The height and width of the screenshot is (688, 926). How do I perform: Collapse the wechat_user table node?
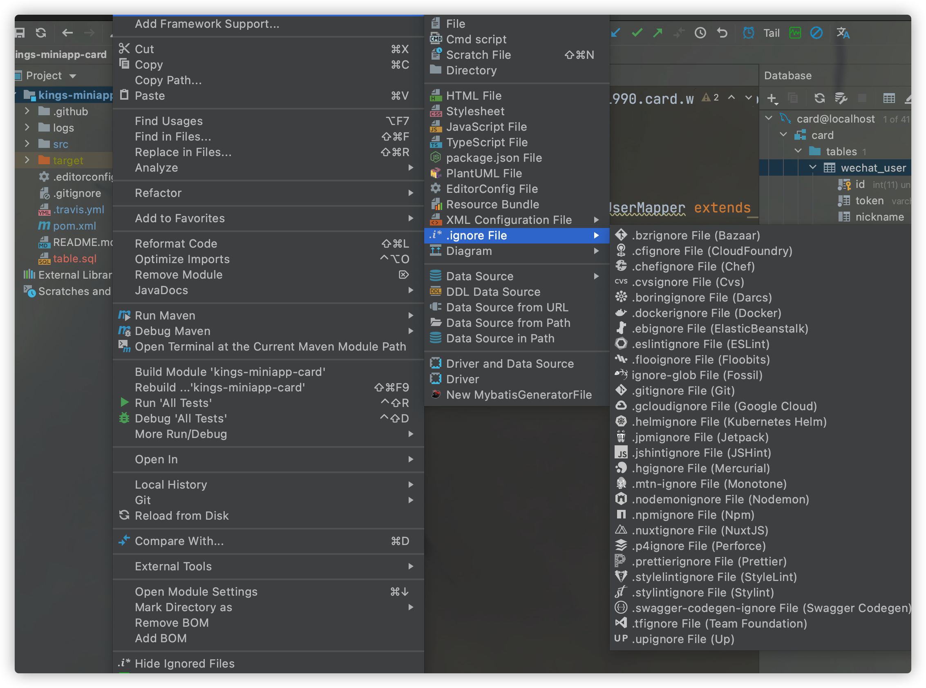point(813,168)
